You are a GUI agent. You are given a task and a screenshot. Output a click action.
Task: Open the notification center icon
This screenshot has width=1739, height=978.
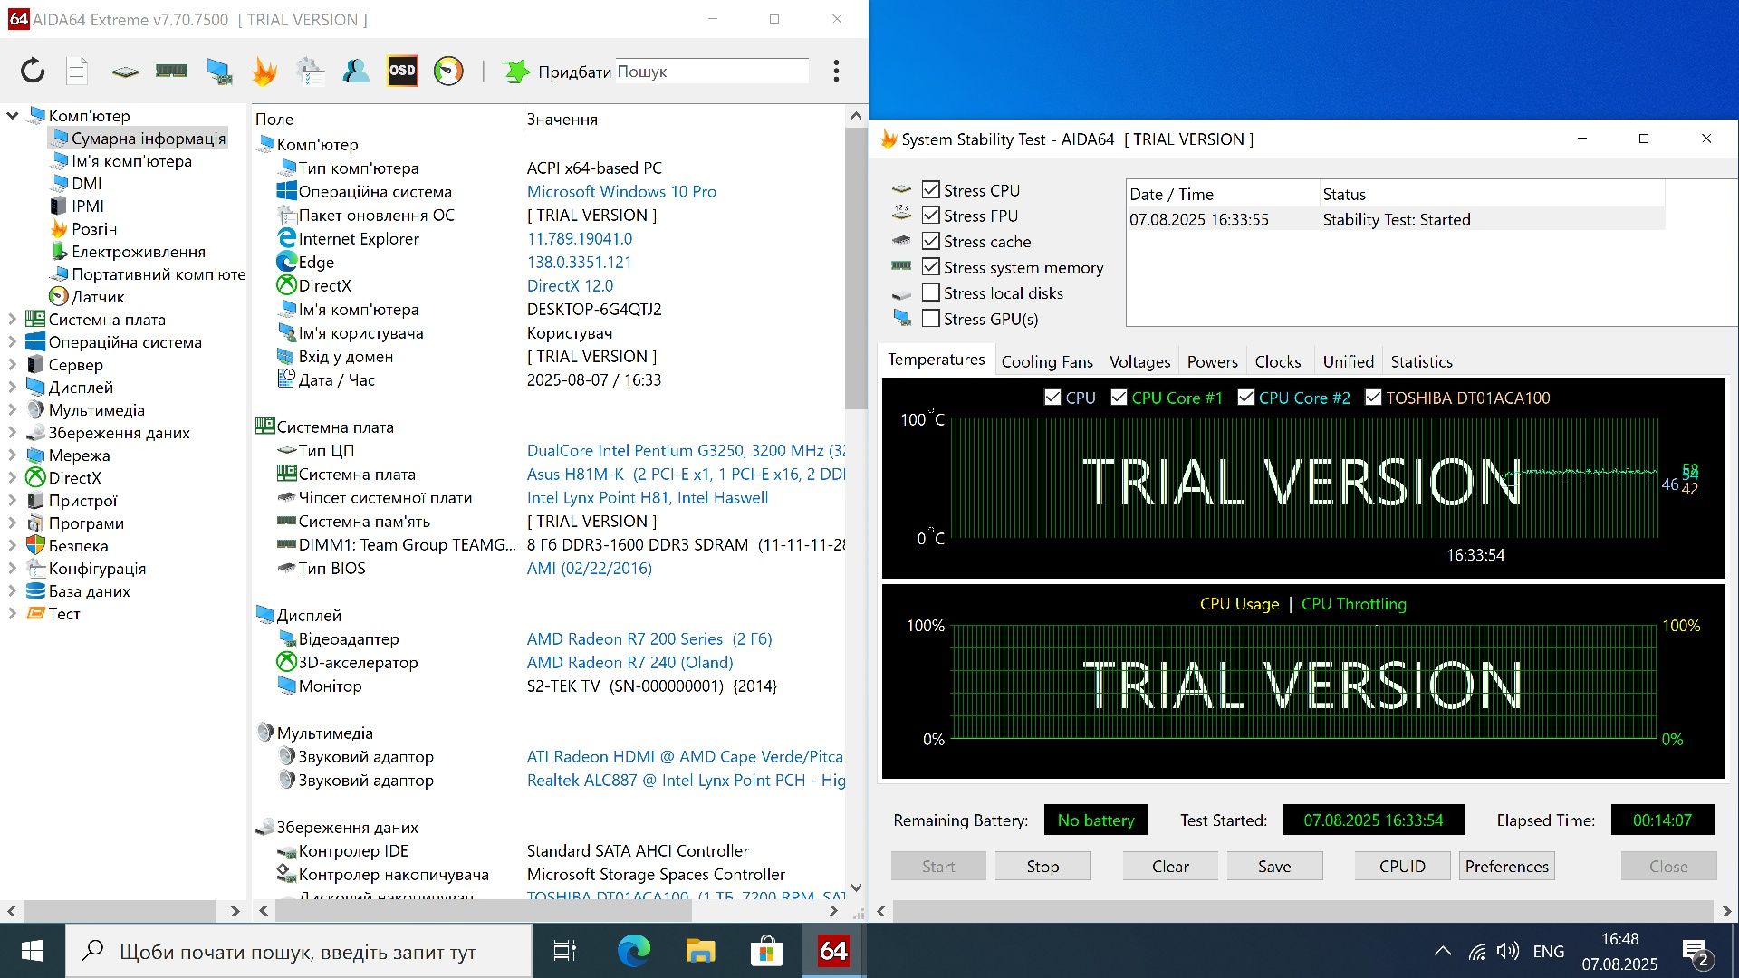tap(1696, 954)
